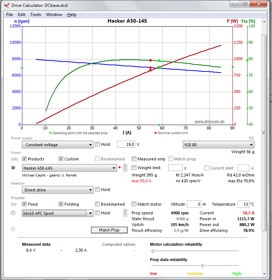Open the Direct drive gearbox dropdown
This screenshot has width=272, height=280.
[x=57, y=190]
